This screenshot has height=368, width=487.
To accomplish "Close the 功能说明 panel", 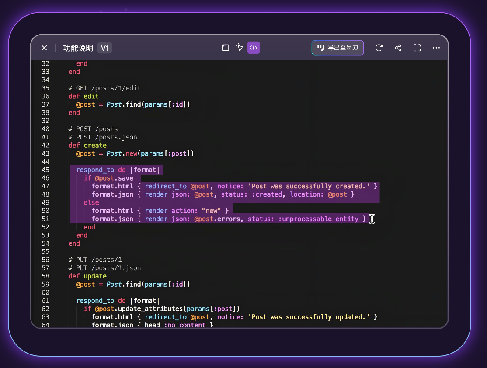I will 44,48.
